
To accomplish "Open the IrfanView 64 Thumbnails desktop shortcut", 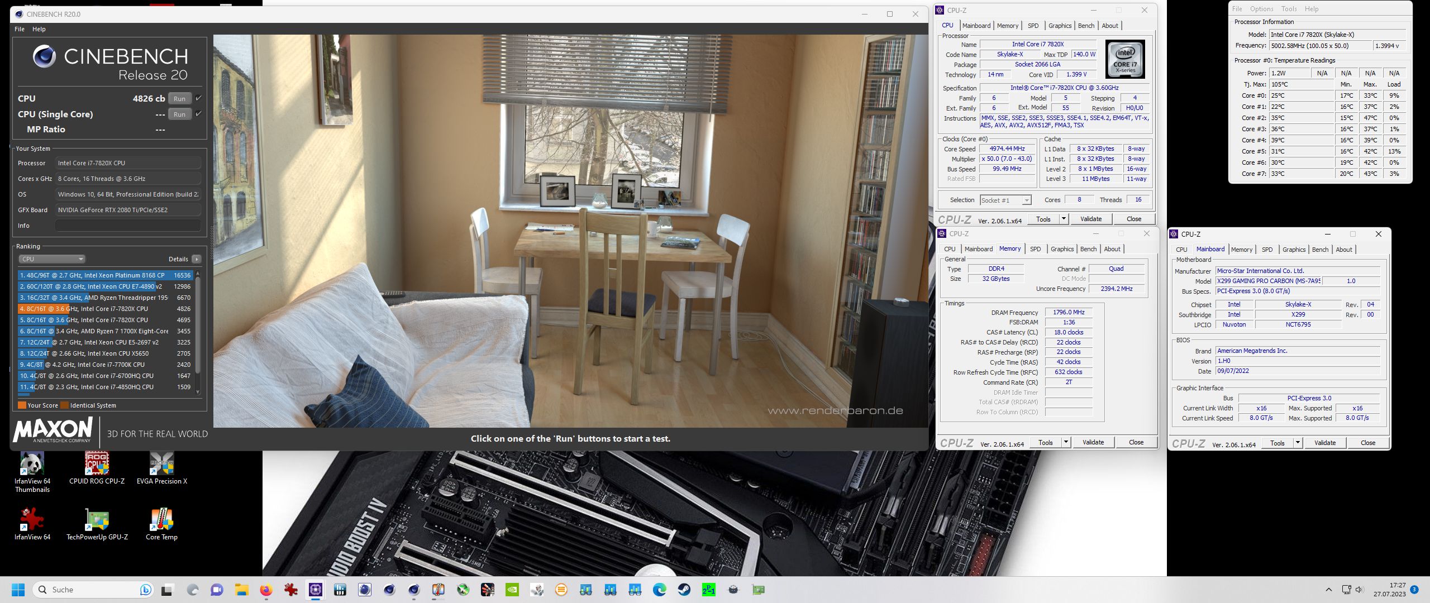I will tap(32, 473).
